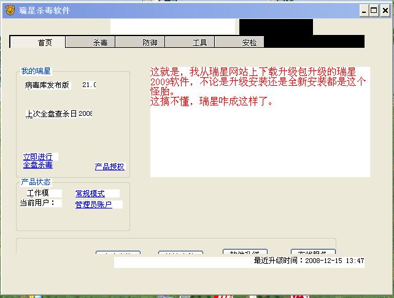
Task: Go to the 工具 tab
Action: point(190,42)
